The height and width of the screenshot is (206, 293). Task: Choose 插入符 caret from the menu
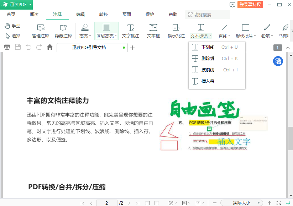[217, 81]
